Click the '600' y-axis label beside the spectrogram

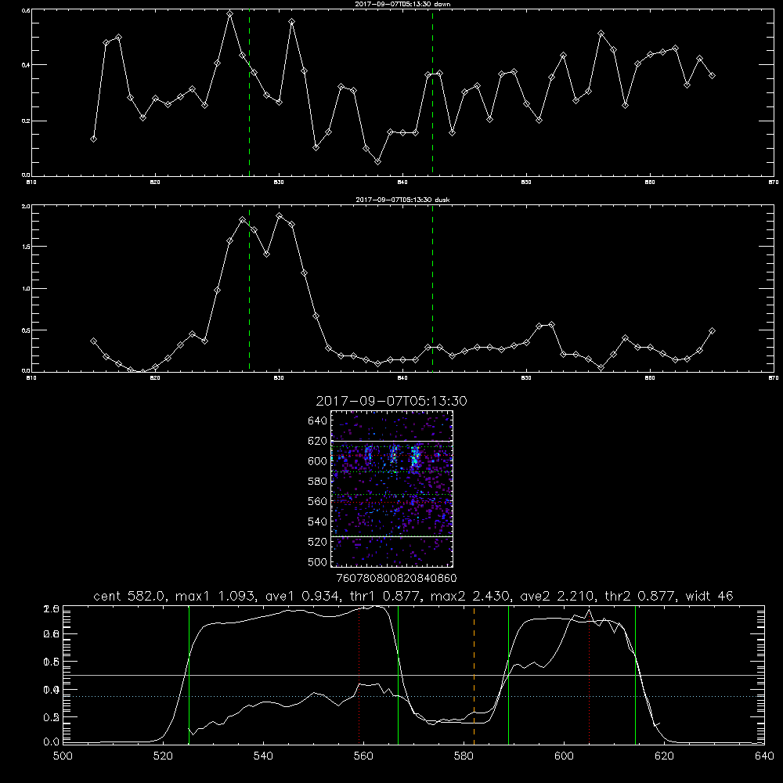(x=318, y=461)
